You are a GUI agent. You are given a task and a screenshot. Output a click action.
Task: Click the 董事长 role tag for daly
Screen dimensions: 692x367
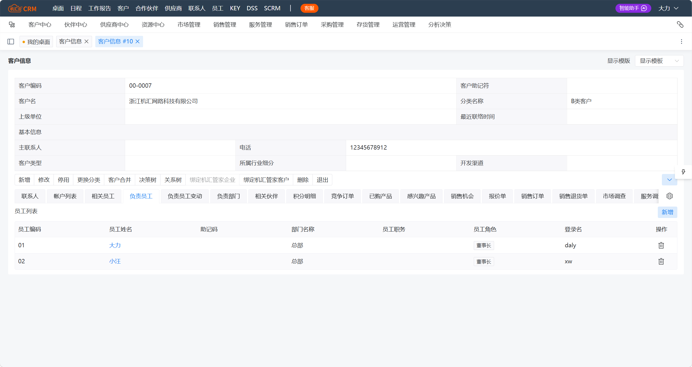[x=484, y=245]
